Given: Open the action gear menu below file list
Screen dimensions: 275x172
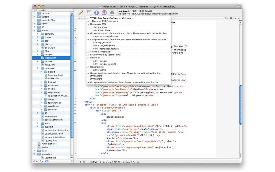Looking at the screenshot, I should [35, 161].
